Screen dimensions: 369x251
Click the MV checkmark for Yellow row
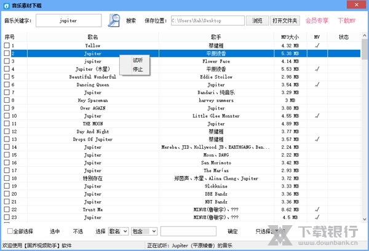[317, 46]
